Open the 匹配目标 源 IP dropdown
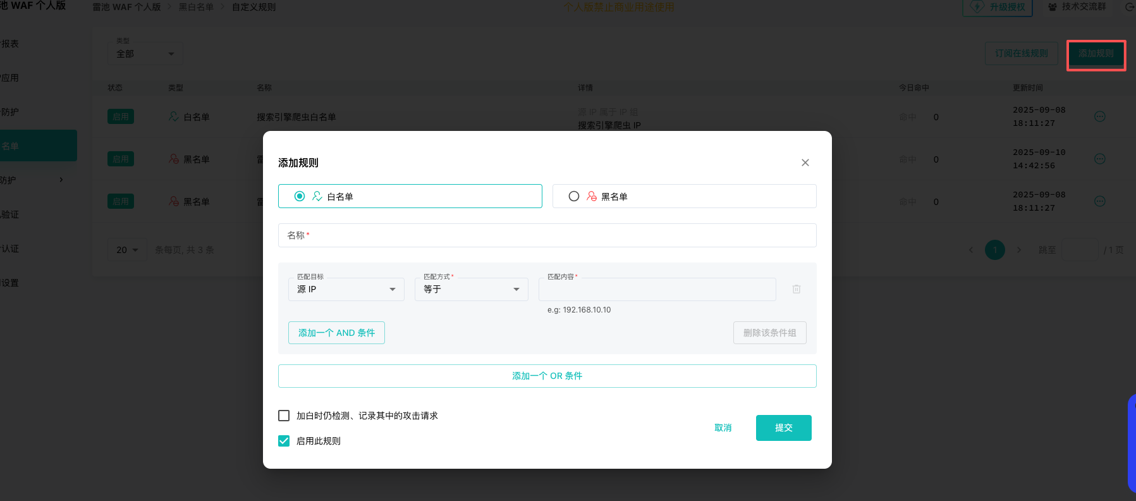Viewport: 1136px width, 501px height. pos(346,289)
